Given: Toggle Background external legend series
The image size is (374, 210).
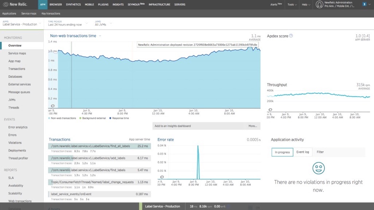Looking at the screenshot, I should click(x=93, y=118).
